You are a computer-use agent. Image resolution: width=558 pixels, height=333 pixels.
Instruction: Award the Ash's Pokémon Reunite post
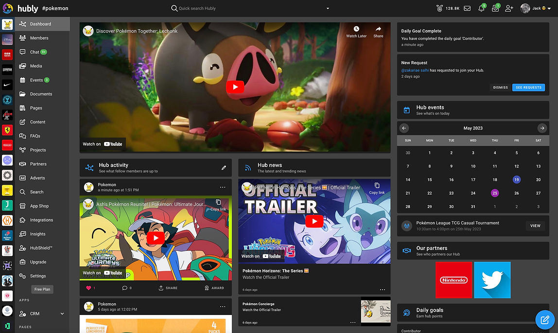(x=214, y=288)
